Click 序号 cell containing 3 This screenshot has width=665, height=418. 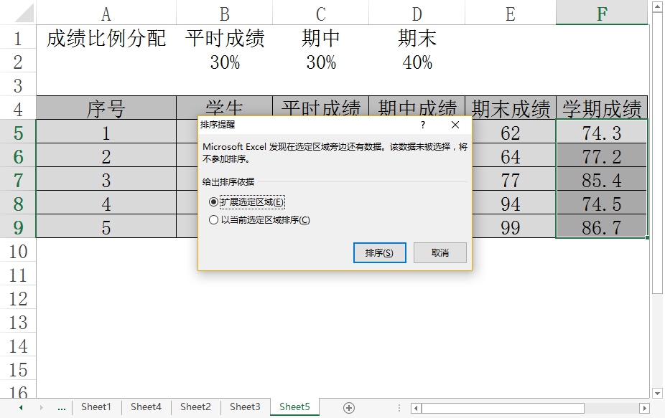tap(106, 181)
